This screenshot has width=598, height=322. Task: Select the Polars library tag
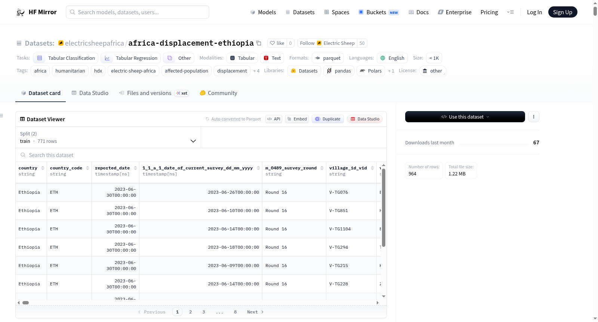(371, 71)
